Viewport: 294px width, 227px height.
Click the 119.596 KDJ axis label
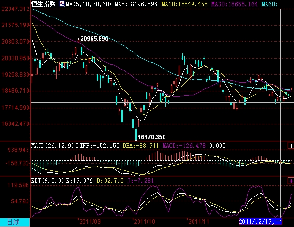point(18,185)
